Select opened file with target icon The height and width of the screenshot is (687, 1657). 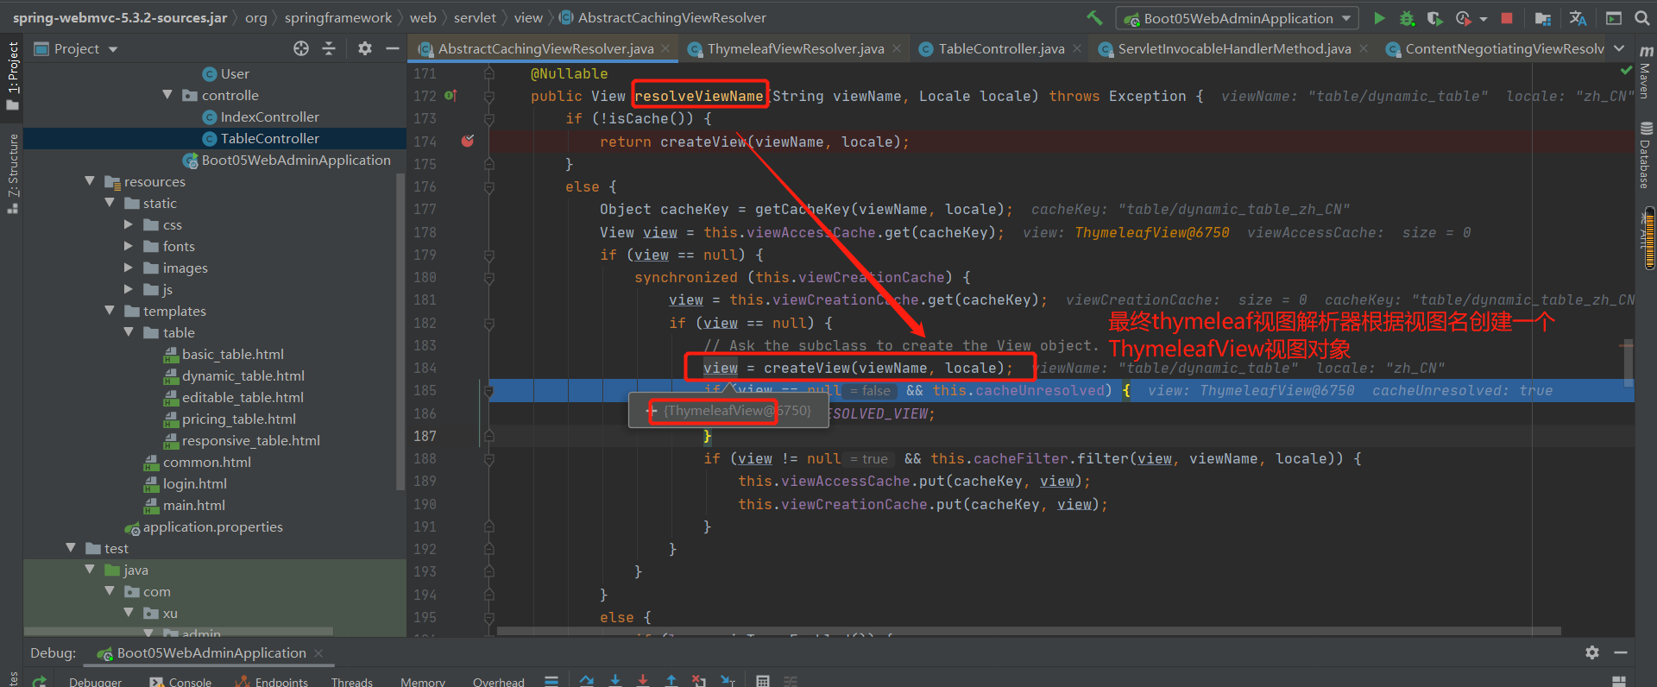(x=300, y=48)
